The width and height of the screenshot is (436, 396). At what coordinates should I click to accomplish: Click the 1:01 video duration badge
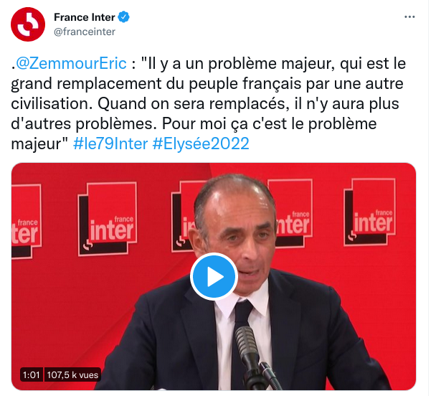coord(31,375)
